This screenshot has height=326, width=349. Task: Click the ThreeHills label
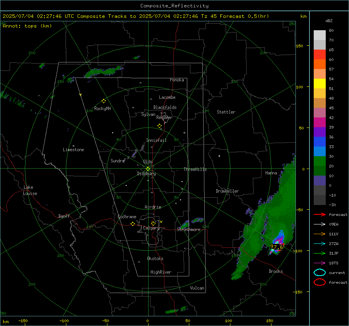click(x=195, y=169)
